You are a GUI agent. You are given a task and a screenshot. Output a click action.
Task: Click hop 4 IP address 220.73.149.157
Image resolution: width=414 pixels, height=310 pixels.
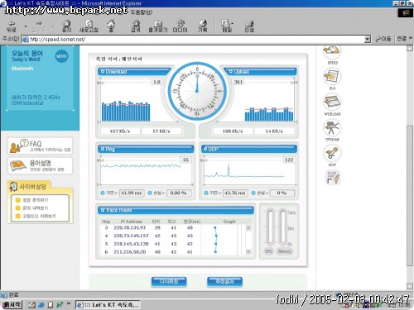131,236
